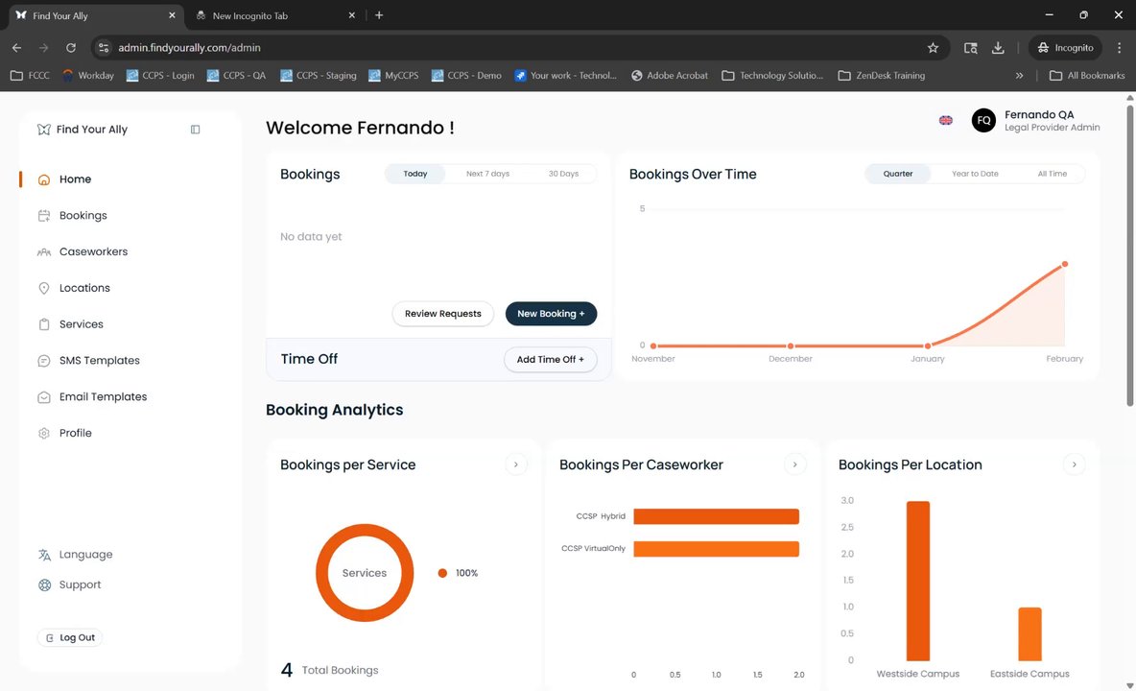Image resolution: width=1136 pixels, height=691 pixels.
Task: Click the Caseworkers people icon
Action: 44,251
